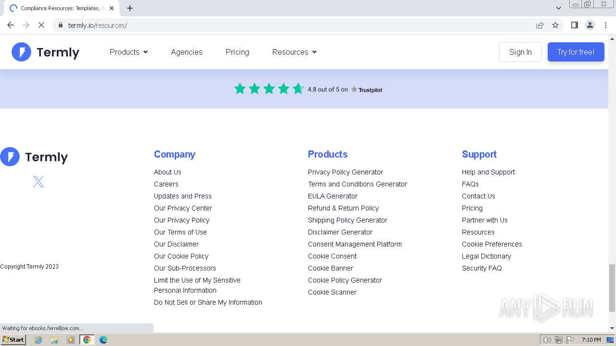
Task: Open Disclaimer Generator link
Action: click(340, 232)
